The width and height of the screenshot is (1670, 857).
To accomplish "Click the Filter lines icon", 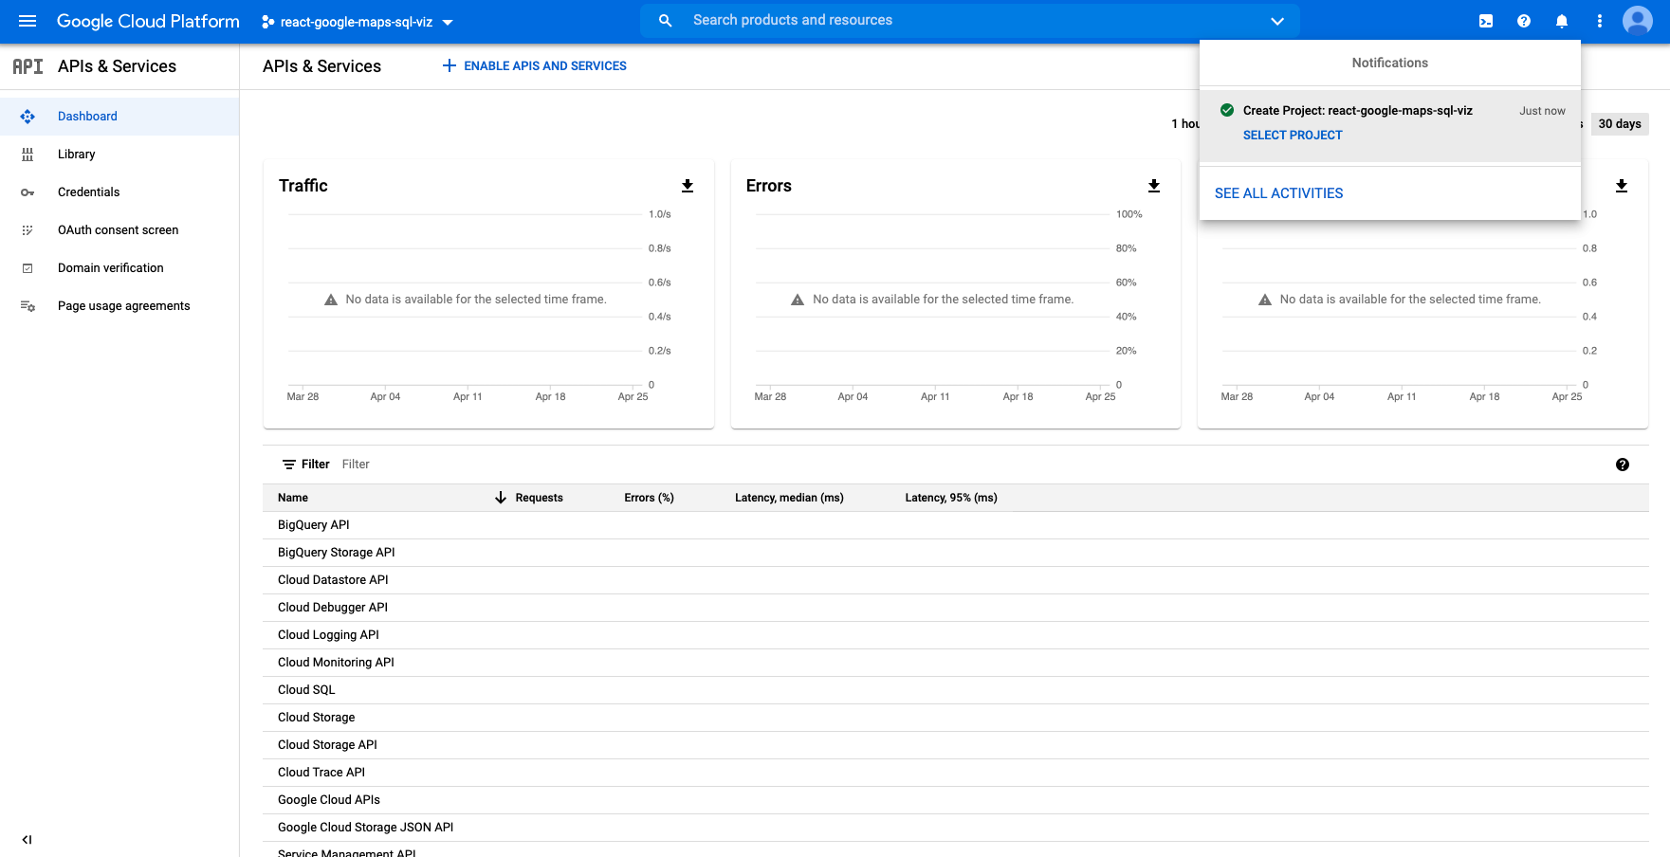I will coord(289,465).
